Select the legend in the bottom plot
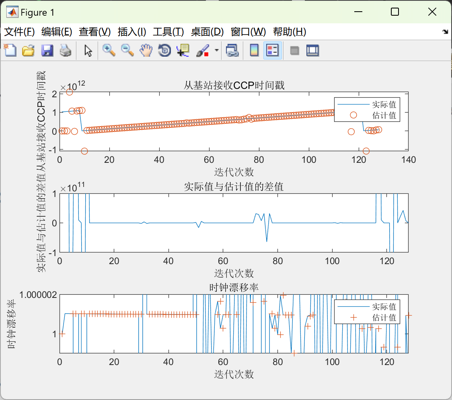This screenshot has height=400, width=452. pyautogui.click(x=367, y=312)
